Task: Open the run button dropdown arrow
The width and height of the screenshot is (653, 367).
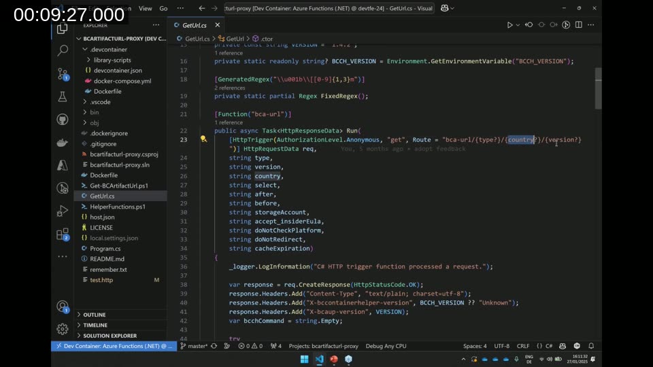Action: (518, 25)
